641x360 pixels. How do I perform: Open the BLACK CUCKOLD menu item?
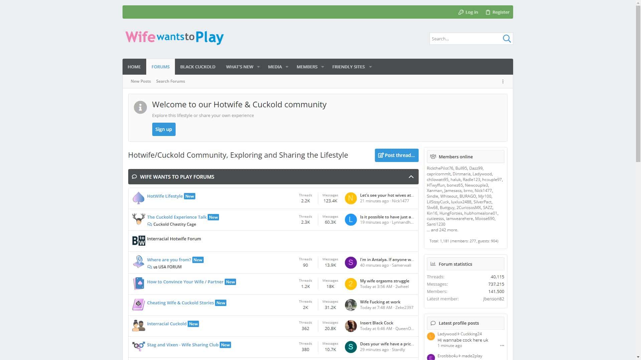pyautogui.click(x=198, y=67)
